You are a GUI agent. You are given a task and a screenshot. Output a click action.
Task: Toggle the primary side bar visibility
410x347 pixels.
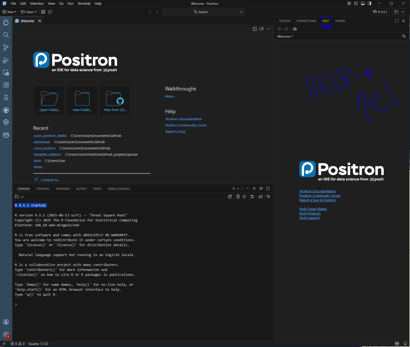tap(356, 3)
